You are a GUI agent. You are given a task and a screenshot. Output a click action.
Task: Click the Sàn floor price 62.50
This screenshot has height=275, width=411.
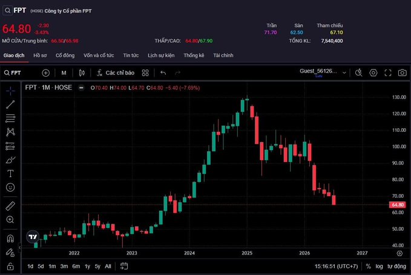pos(297,33)
